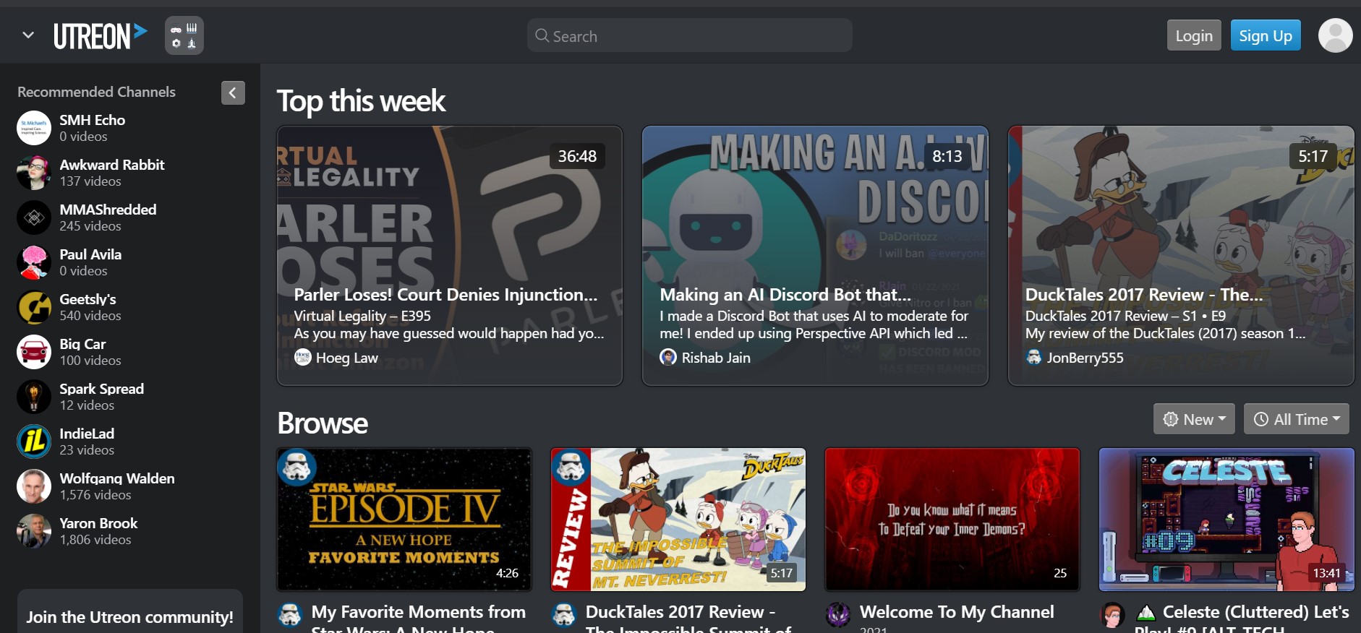Click the Hoeg Law channel name
1361x633 pixels.
coord(347,358)
